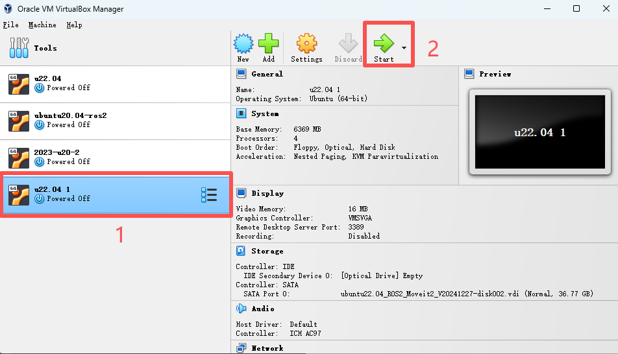Open the Machine menu
Image resolution: width=618 pixels, height=354 pixels.
(x=42, y=25)
